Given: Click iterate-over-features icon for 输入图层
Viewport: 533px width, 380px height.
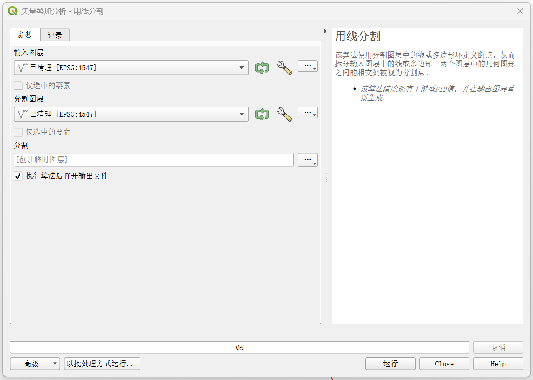Looking at the screenshot, I should [x=262, y=68].
